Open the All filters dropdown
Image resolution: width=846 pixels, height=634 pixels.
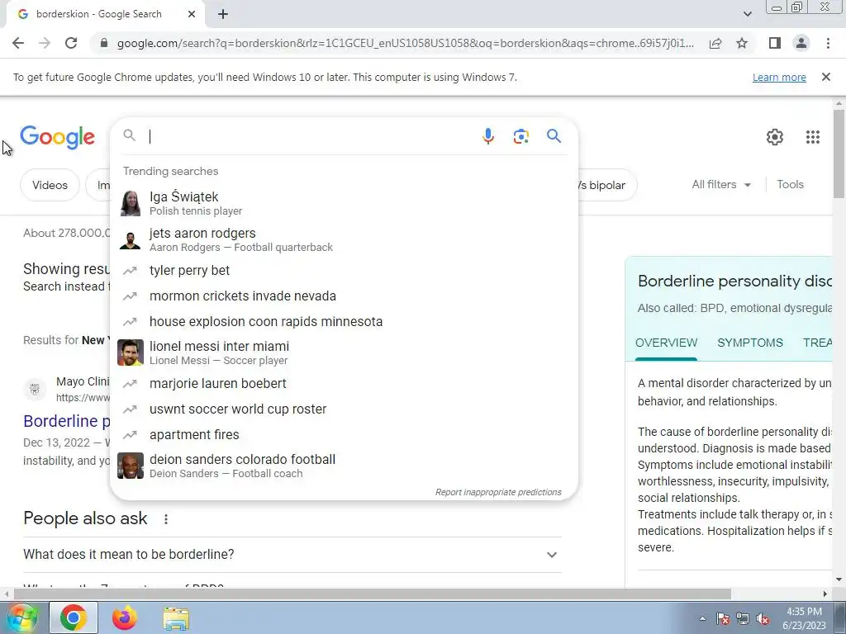[x=721, y=184]
